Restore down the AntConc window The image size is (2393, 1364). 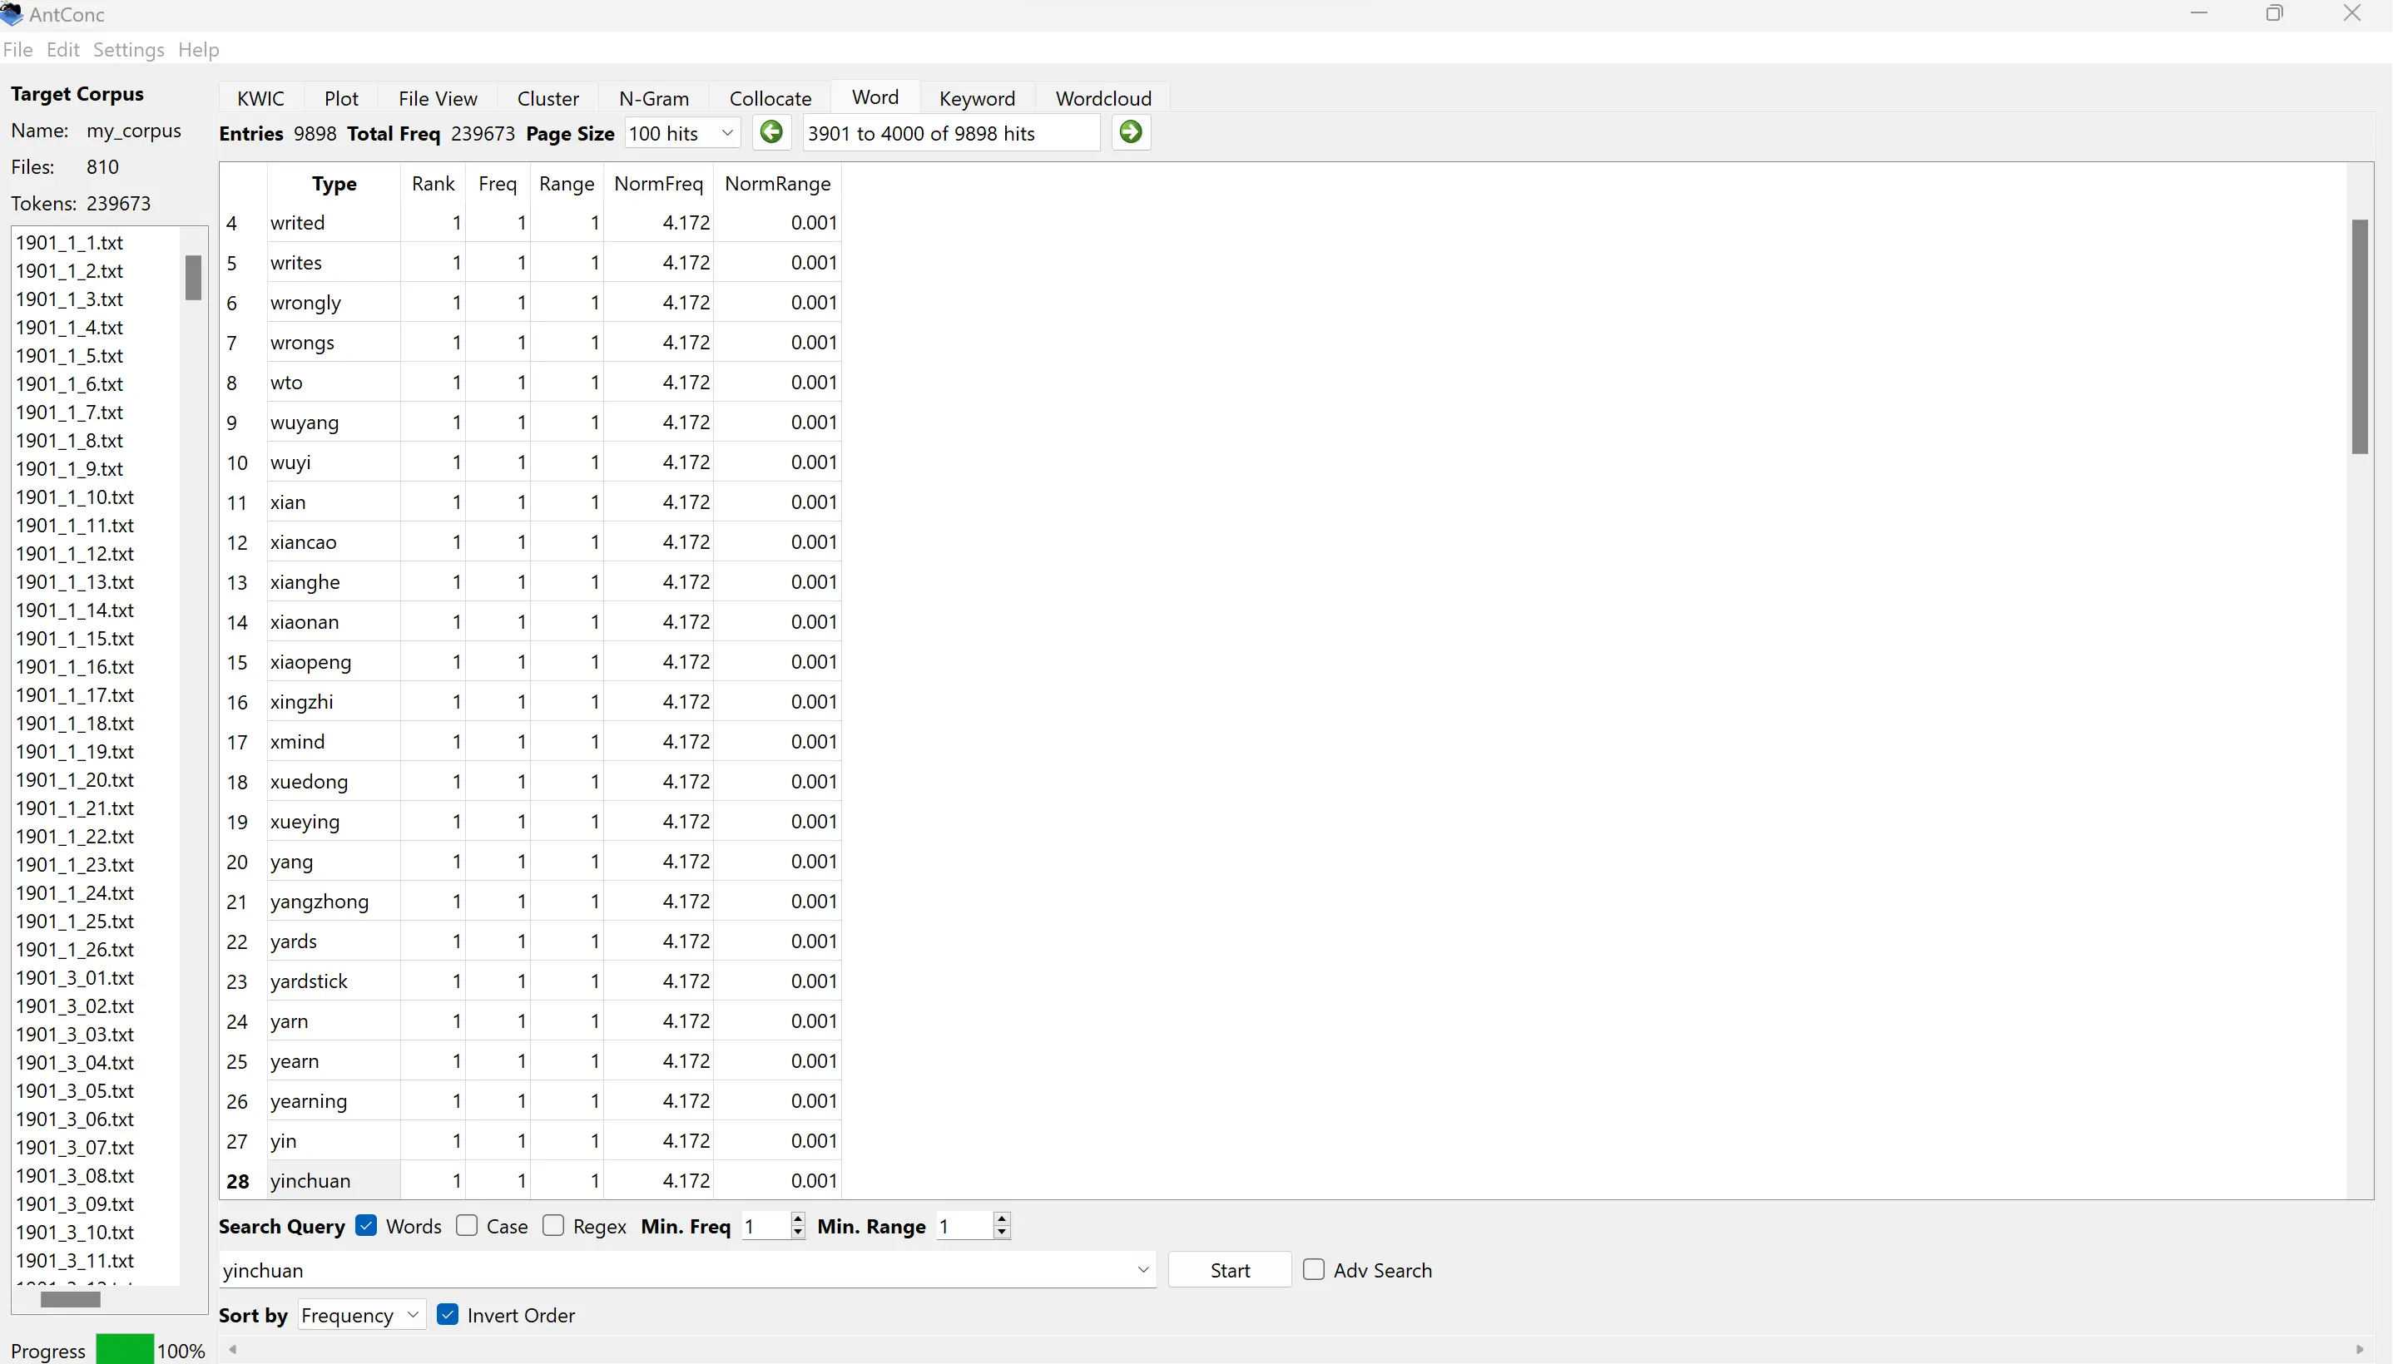[x=2274, y=14]
